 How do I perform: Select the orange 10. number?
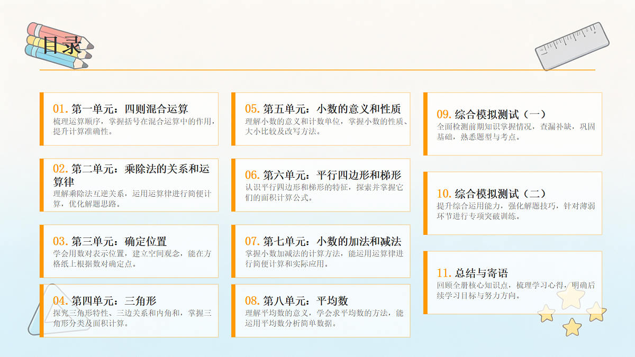click(x=444, y=194)
